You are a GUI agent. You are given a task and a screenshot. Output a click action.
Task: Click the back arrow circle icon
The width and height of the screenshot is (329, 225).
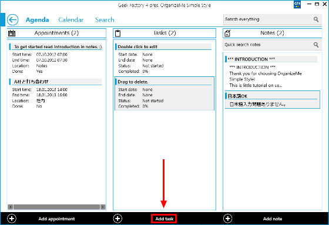(x=12, y=20)
